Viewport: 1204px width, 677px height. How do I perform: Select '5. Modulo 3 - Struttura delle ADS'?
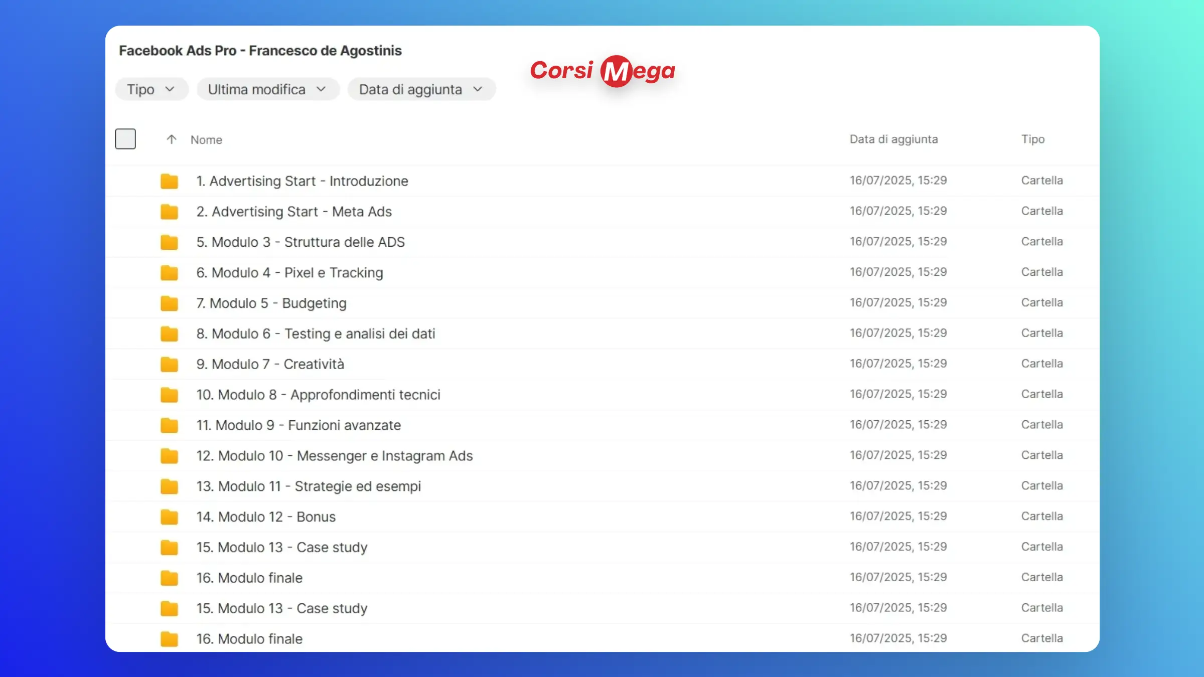(x=300, y=242)
